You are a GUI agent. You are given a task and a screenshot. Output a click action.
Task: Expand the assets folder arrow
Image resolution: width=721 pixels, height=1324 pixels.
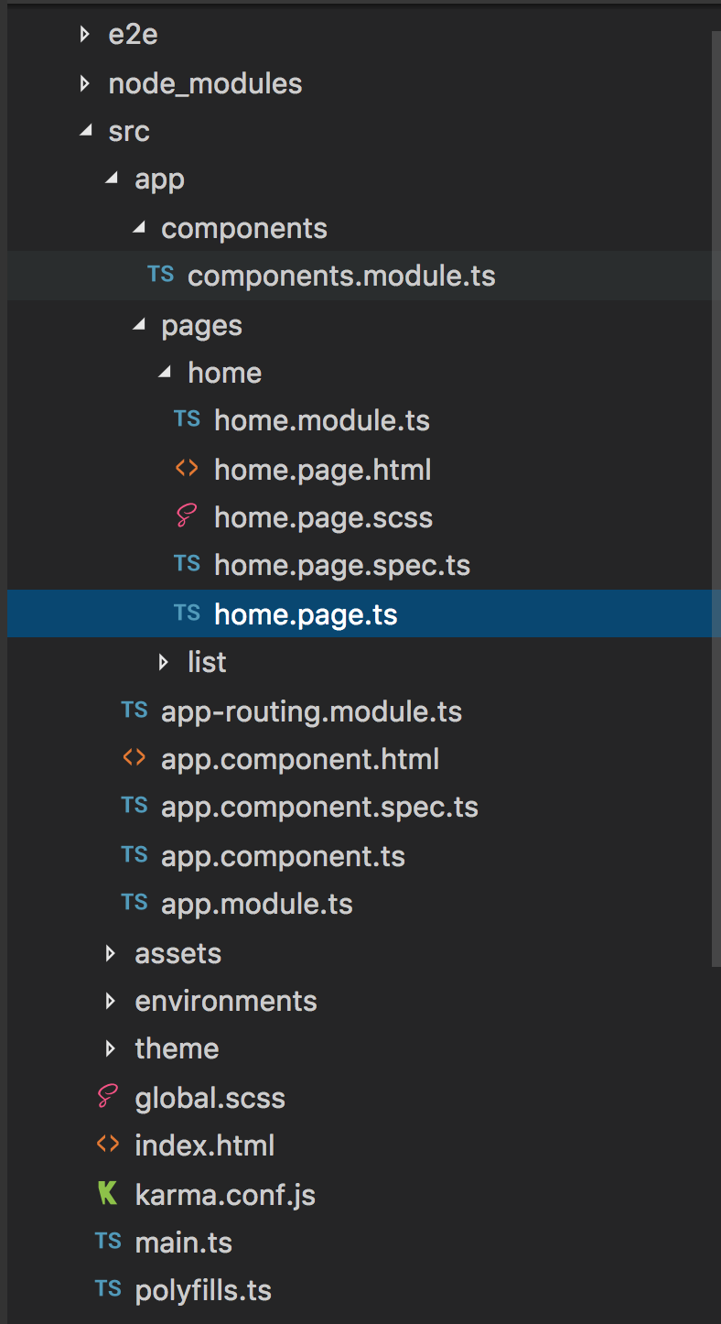point(111,953)
